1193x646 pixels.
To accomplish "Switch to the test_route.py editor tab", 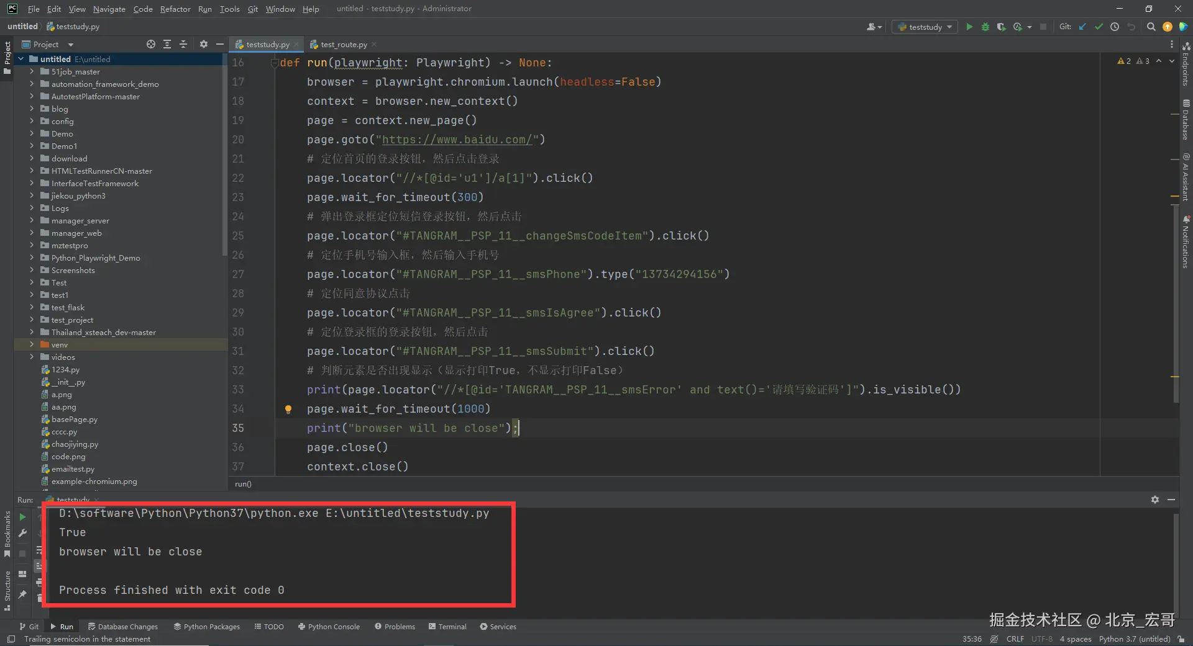I will click(x=344, y=44).
